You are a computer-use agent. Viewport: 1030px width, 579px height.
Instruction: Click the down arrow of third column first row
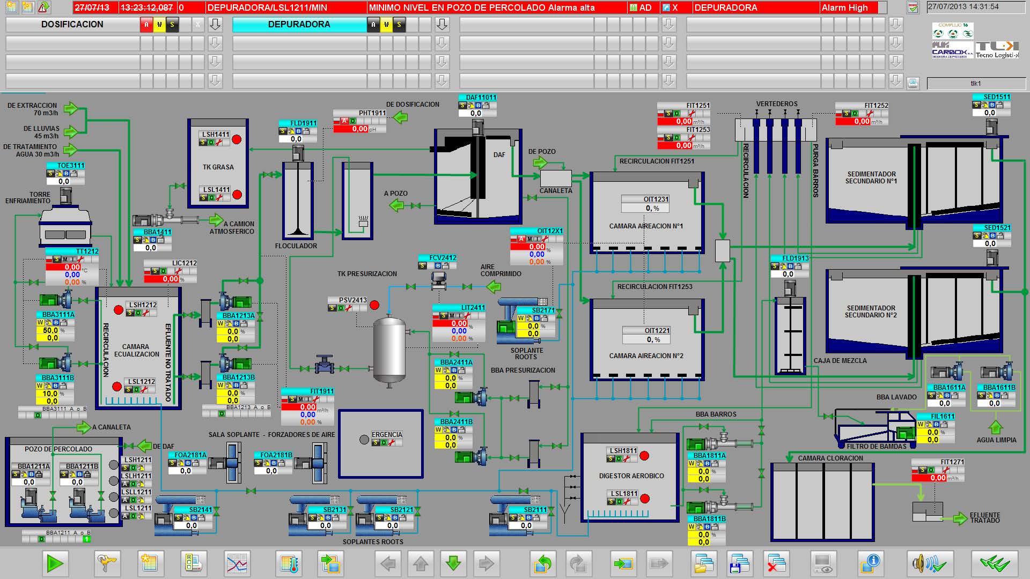tap(668, 25)
